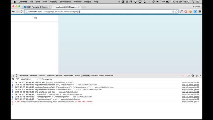Screen dimensions: 213x120
Task: Change DevTools dock side icon
Action: coord(197,76)
